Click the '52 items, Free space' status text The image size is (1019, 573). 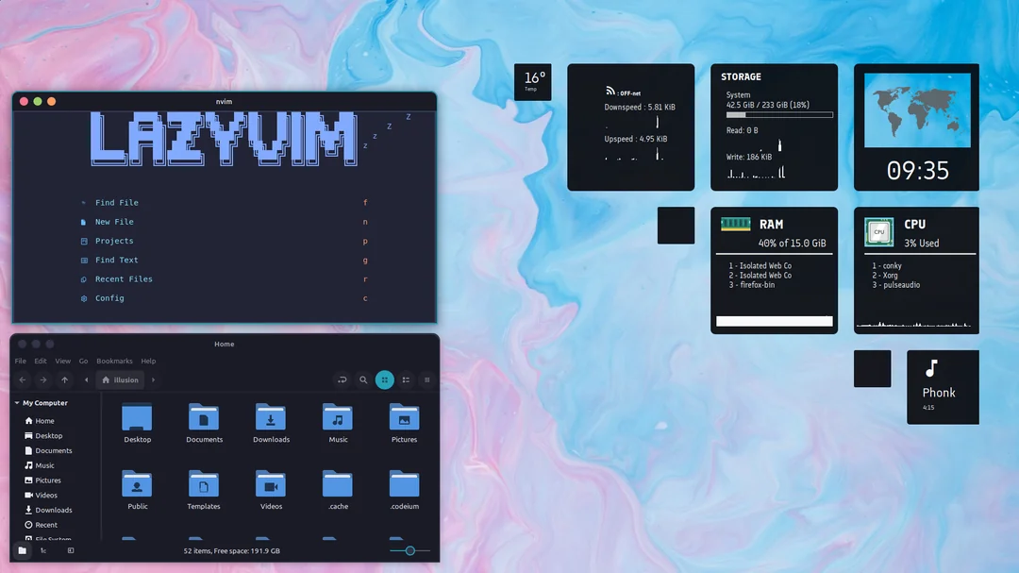click(x=231, y=551)
